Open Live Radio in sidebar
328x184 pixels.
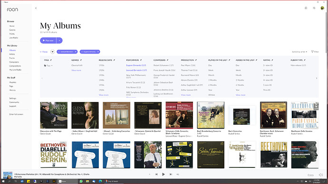pyautogui.click(x=14, y=38)
